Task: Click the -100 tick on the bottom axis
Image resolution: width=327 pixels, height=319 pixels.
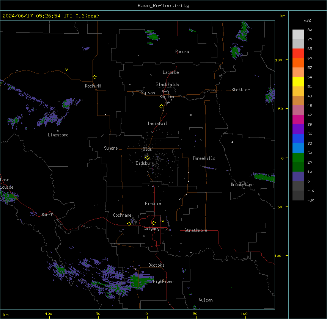Action: (47, 314)
